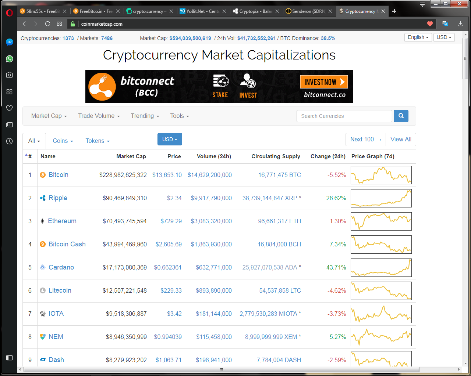
Task: Close the Cryptocurrency tab
Action: 383,11
